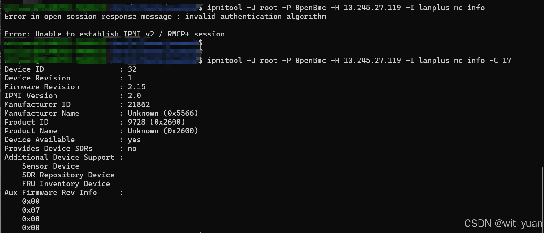Click the IP address 10.245.27.119 in second command

(x=372, y=60)
